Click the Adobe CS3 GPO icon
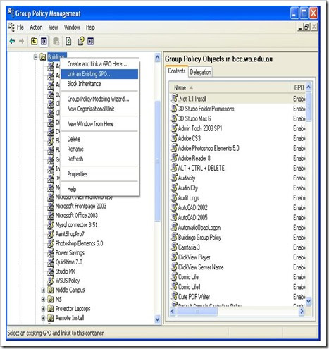329x349 pixels. (x=174, y=137)
